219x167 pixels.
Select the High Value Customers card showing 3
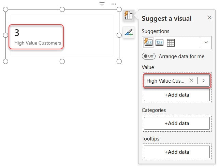point(36,37)
